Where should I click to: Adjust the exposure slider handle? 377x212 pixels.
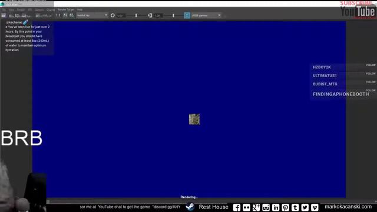click(x=136, y=15)
